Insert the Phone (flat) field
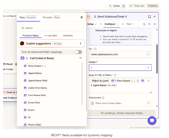169x138 pixels. tap(32, 125)
